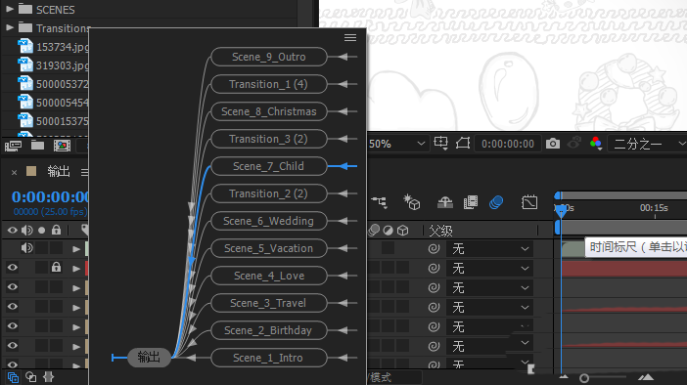Open the second layer's 父级 无 dropdown
The width and height of the screenshot is (687, 385).
pos(490,268)
